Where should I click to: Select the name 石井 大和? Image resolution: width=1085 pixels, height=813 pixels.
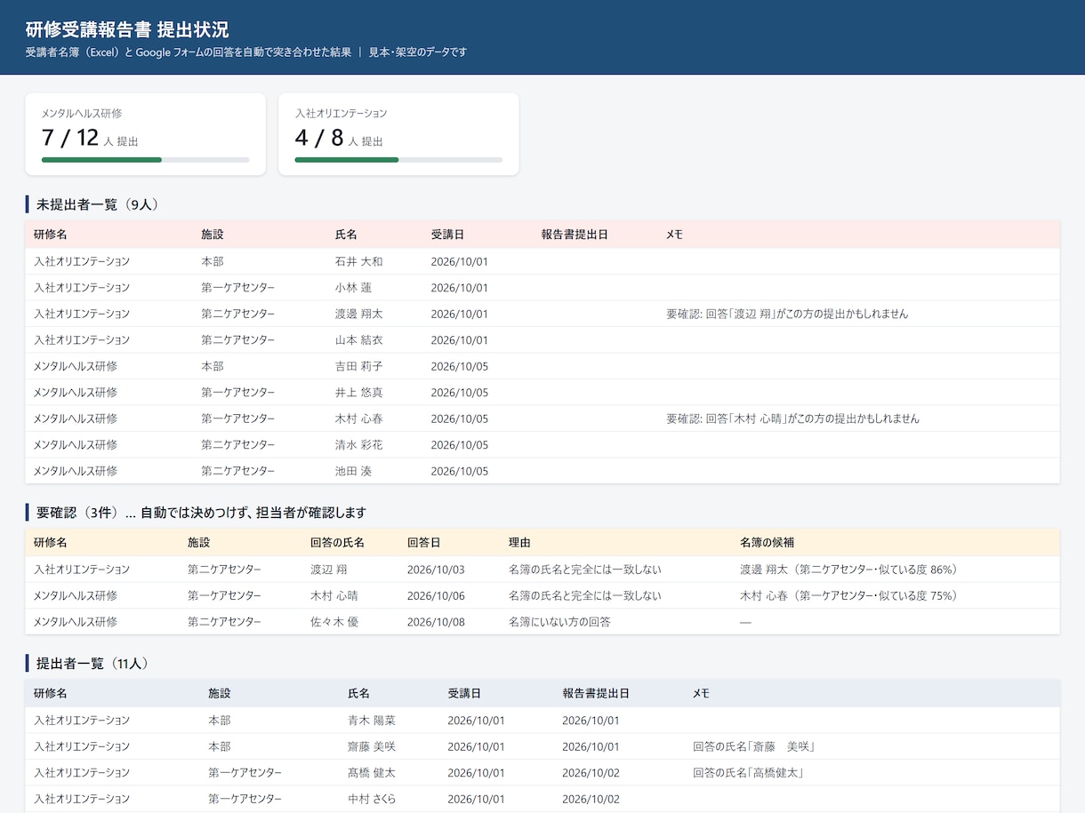tap(359, 262)
